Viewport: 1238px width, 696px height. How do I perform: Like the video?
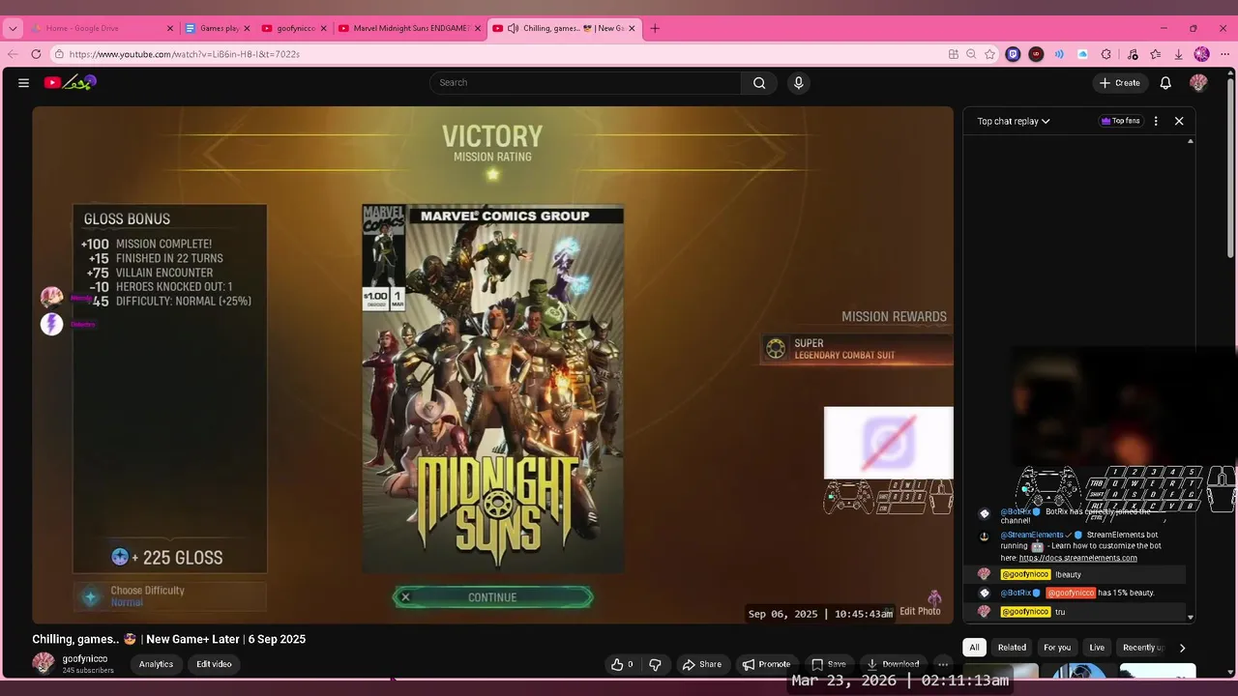pos(622,664)
